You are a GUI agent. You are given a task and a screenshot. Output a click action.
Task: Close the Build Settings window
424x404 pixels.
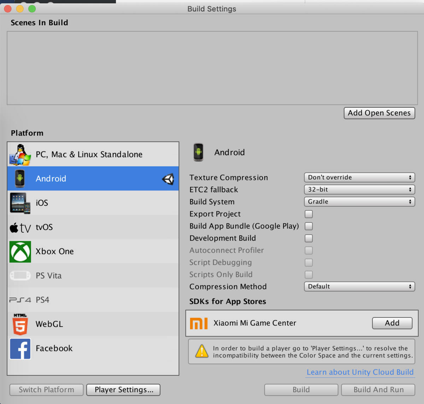8,9
